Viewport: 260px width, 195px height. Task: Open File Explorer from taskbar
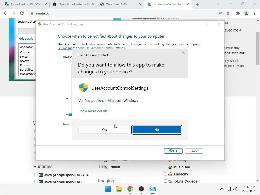point(119,189)
